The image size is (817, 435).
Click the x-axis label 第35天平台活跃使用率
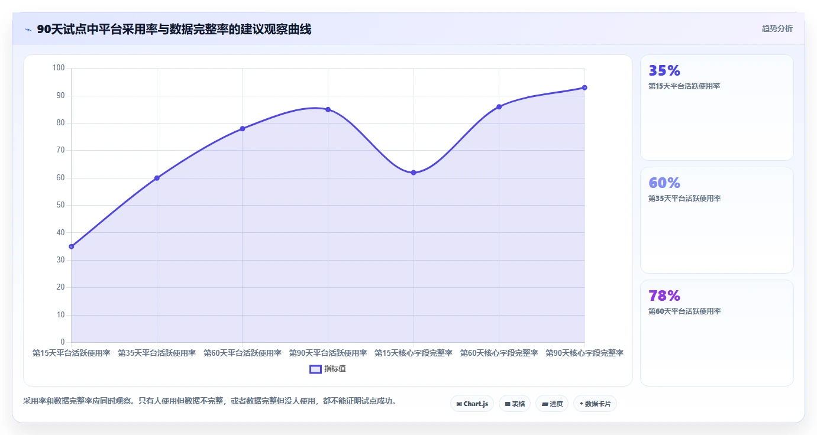[157, 353]
